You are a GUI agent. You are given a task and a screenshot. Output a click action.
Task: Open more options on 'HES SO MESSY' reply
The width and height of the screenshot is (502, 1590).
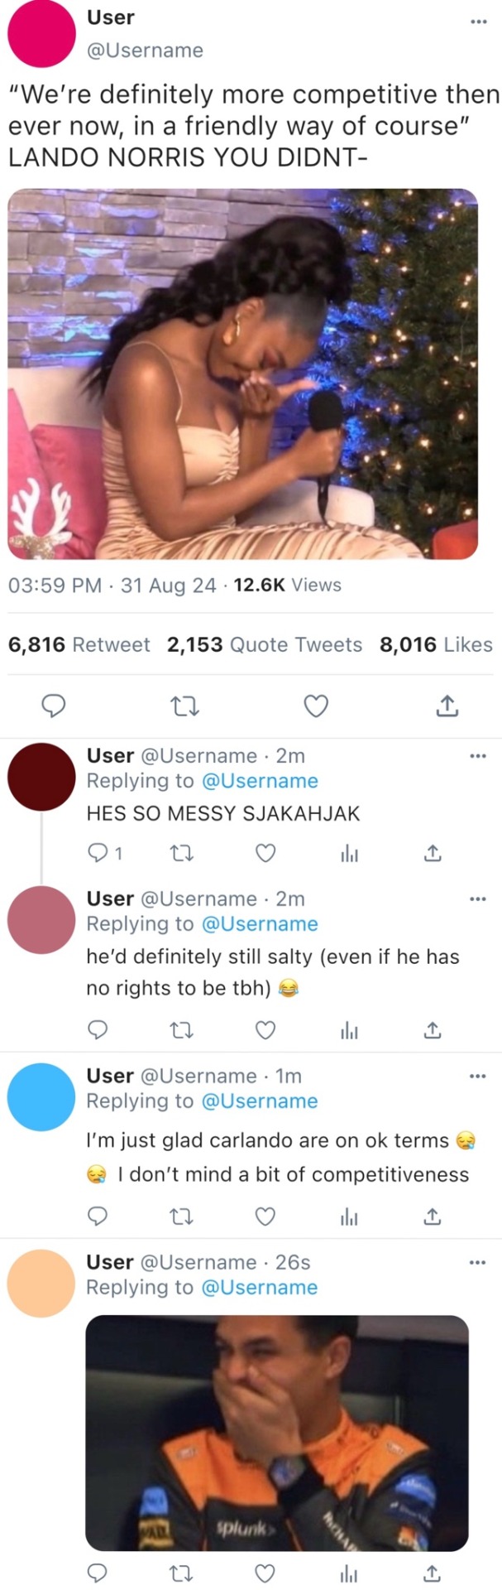(479, 756)
